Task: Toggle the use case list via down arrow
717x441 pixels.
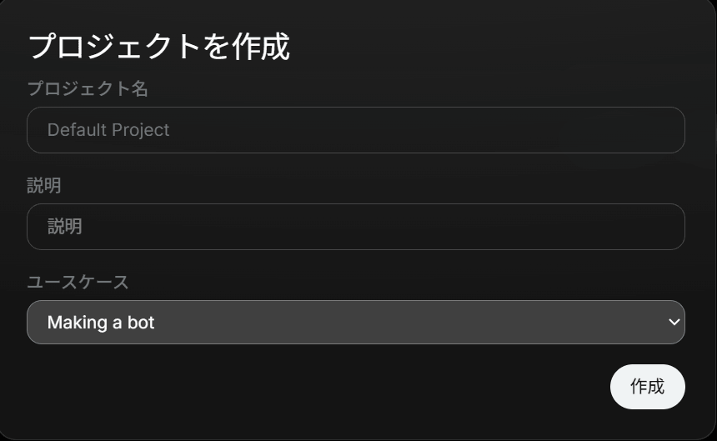Action: click(674, 323)
